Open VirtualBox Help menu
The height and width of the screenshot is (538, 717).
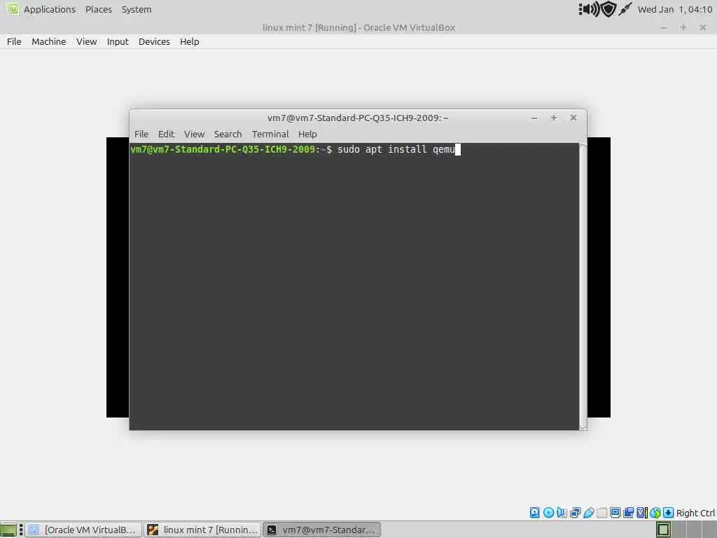tap(189, 41)
